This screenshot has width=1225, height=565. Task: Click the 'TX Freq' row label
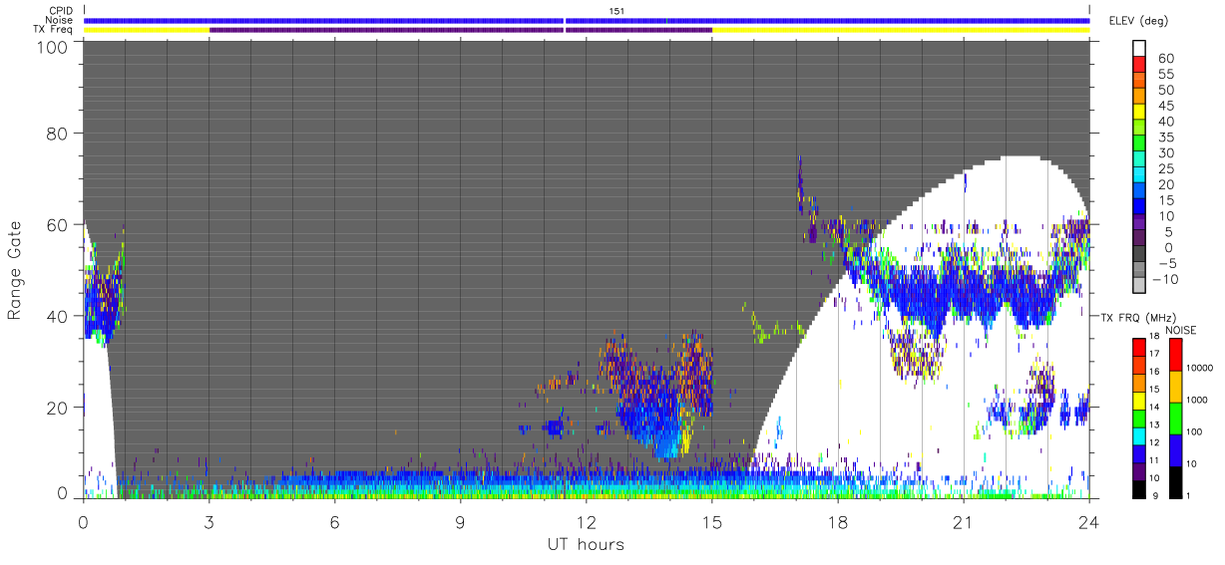coord(55,30)
